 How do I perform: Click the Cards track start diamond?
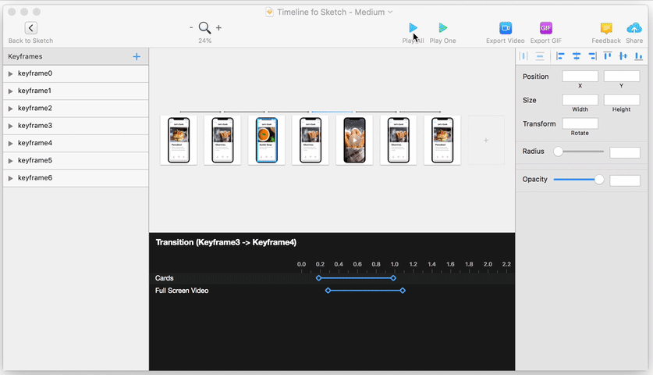pos(318,278)
